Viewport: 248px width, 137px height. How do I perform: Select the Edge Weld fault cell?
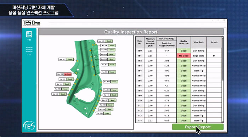click(198, 56)
